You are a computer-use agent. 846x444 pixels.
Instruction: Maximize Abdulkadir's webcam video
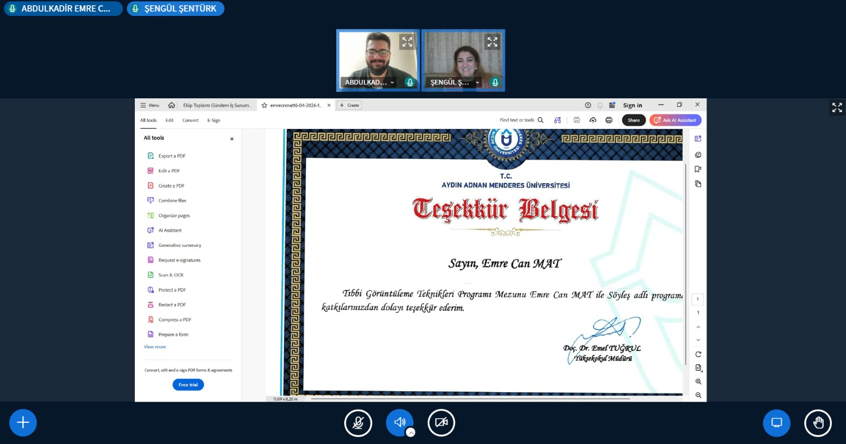coord(407,42)
